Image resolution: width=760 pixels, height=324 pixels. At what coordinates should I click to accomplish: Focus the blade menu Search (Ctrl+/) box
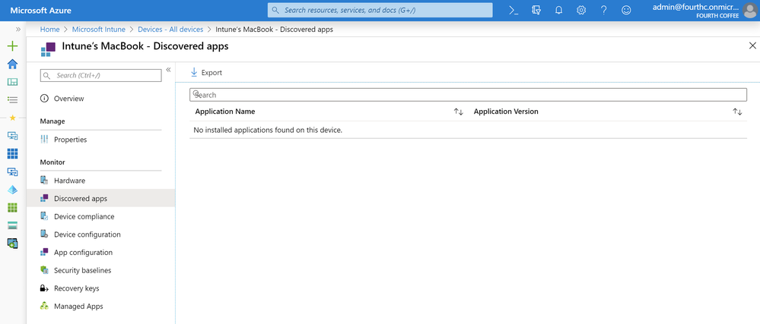[101, 75]
